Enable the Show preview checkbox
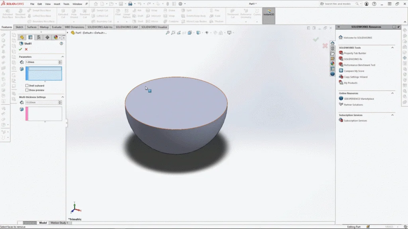408x229 pixels. click(x=27, y=90)
